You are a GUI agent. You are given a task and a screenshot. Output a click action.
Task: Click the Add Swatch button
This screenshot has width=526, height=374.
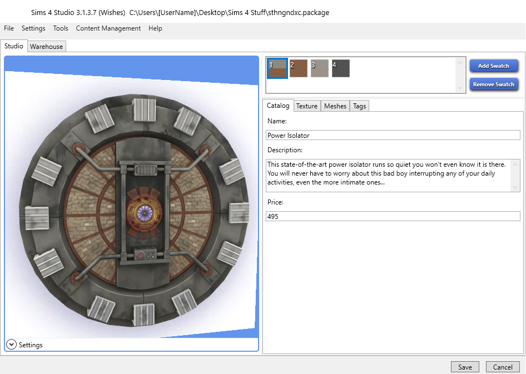tap(494, 66)
